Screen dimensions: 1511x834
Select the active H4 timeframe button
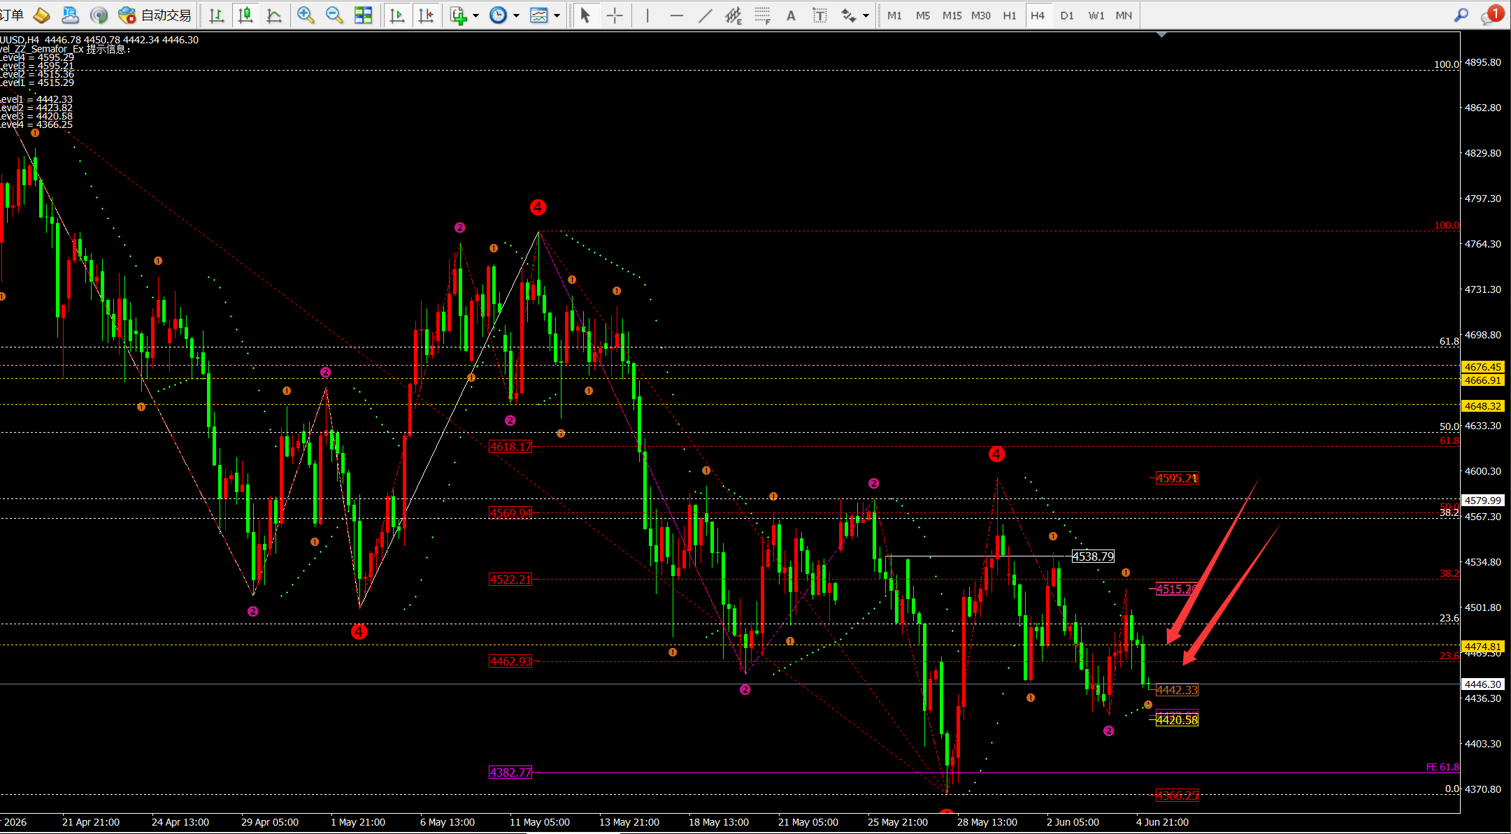pos(1038,15)
